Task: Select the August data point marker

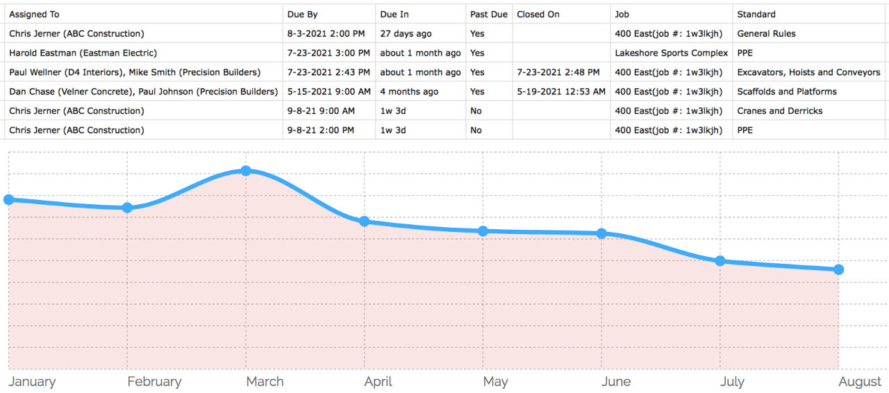Action: [838, 269]
